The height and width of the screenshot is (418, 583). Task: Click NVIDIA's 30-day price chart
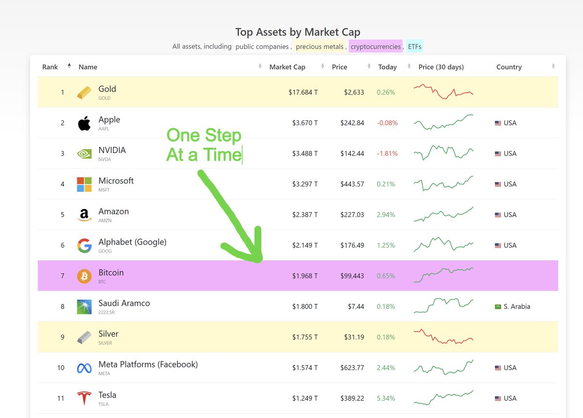coord(444,152)
